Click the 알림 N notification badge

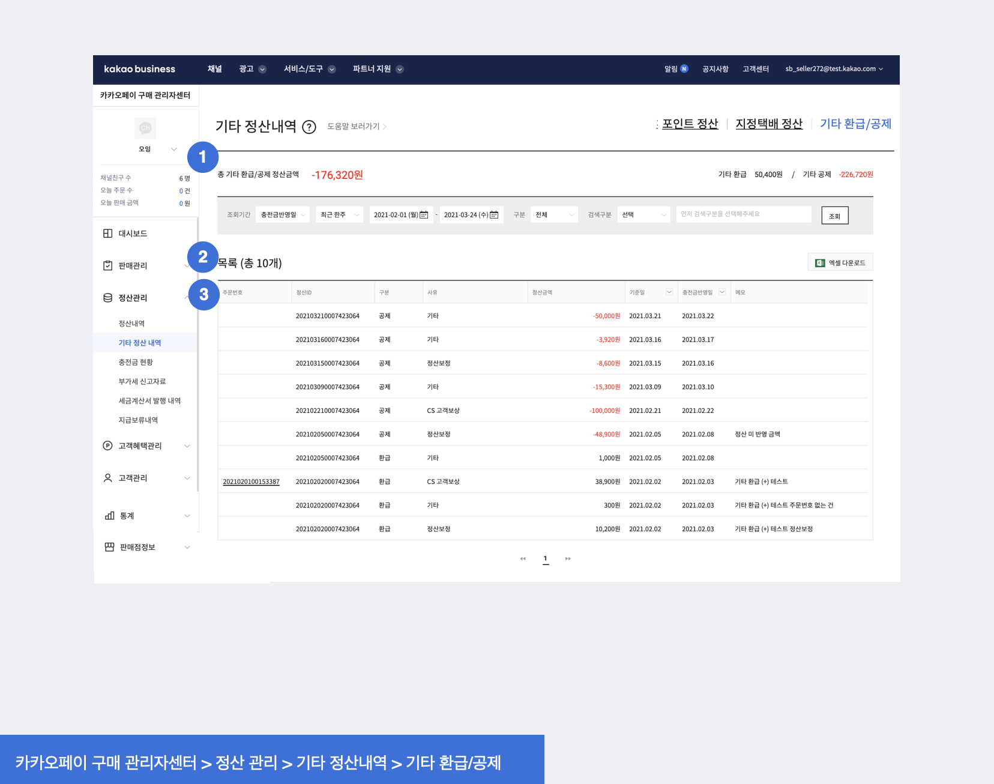[x=684, y=69]
